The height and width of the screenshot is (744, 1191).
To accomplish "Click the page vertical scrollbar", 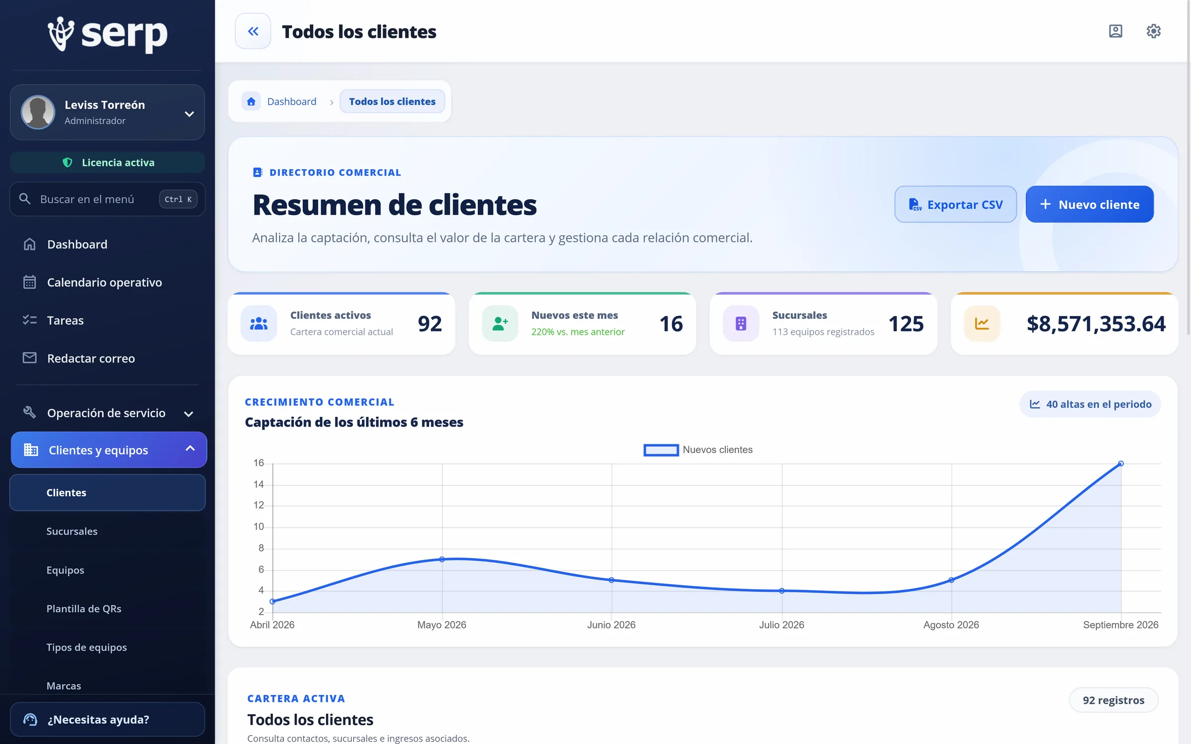I will (1188, 169).
